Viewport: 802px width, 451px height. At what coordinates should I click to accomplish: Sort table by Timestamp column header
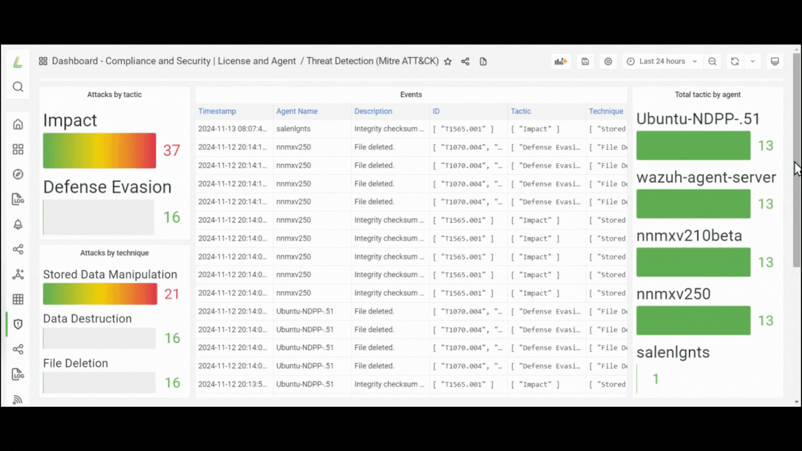tap(217, 111)
